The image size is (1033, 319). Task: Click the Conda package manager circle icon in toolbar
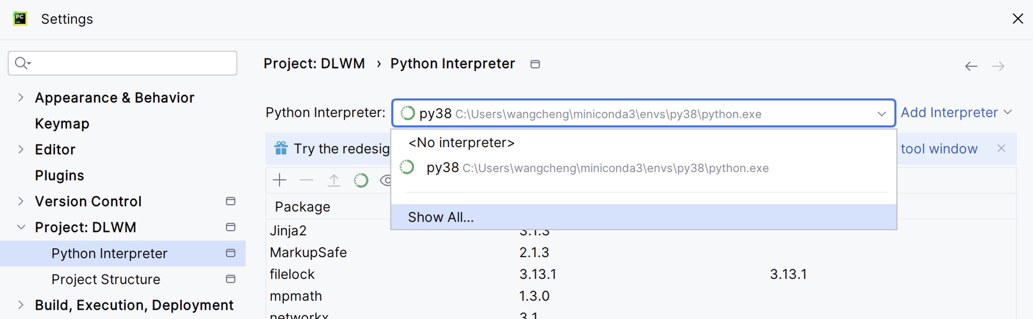pos(361,180)
